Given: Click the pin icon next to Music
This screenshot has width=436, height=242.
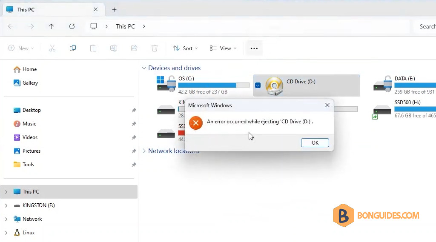Looking at the screenshot, I should click(x=134, y=124).
